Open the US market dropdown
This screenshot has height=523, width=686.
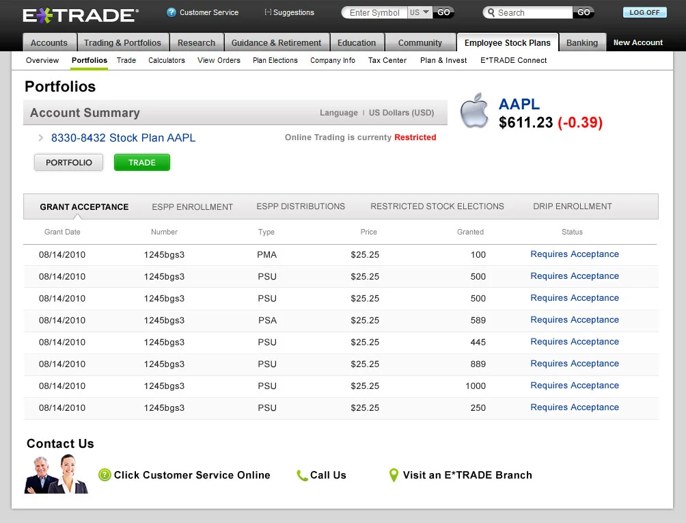[420, 12]
